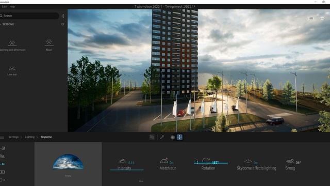Restore down the Twinmotion window
The height and width of the screenshot is (186, 330).
click(x=323, y=2)
